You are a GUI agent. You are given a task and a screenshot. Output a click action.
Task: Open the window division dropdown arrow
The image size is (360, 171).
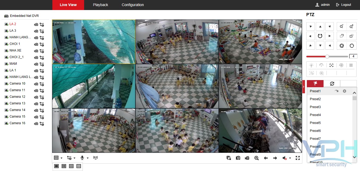tap(62, 158)
